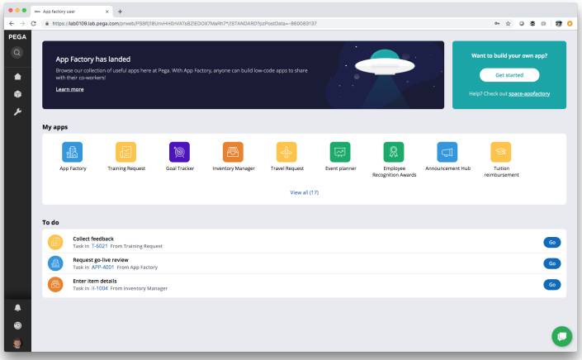Open the space-appfactory help link
Viewport: 582px width, 360px height.
point(529,94)
